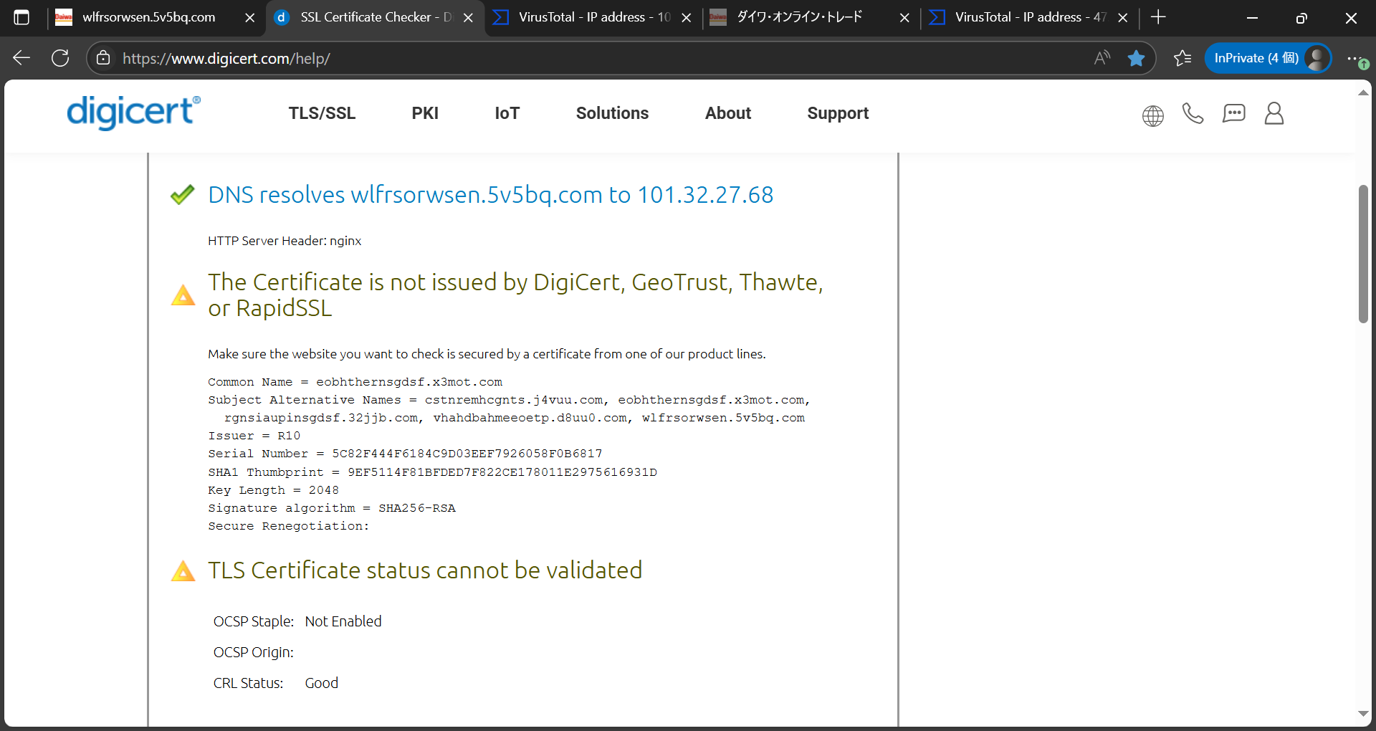Activate the Read Aloud icon

1102,58
